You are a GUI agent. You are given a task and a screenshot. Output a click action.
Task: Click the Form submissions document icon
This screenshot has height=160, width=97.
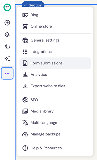click(x=25, y=63)
